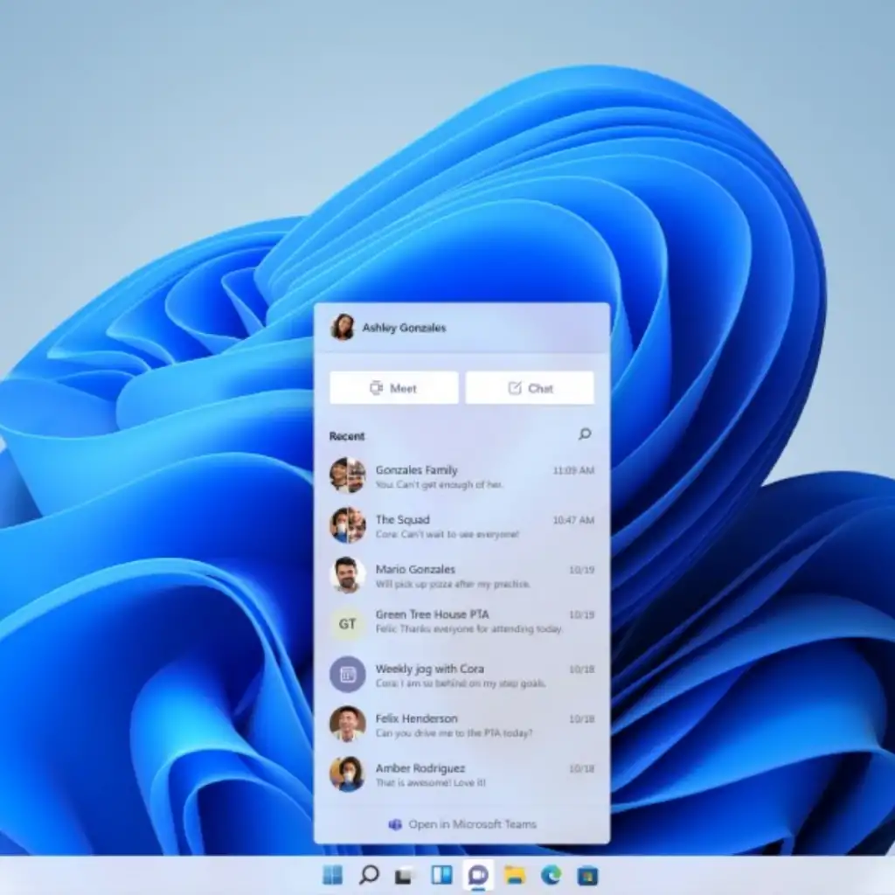Select Felix Henderson conversation
This screenshot has width=895, height=895.
(x=461, y=725)
